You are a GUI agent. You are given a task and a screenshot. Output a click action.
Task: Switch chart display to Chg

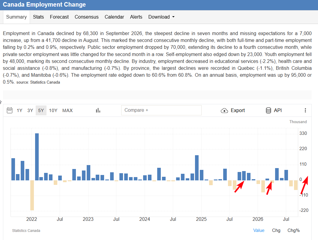276,230
